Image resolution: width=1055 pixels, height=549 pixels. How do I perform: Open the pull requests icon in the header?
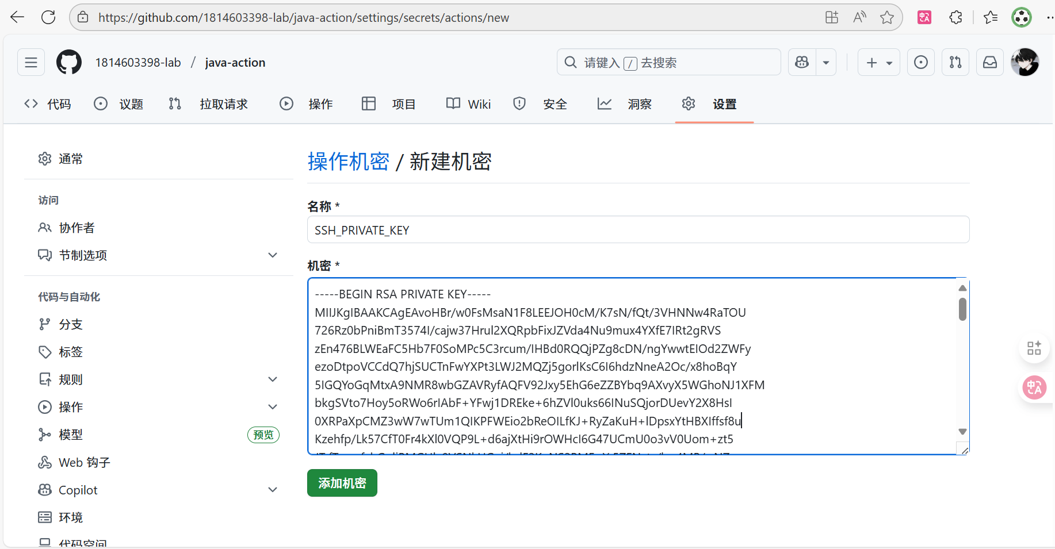coord(955,62)
